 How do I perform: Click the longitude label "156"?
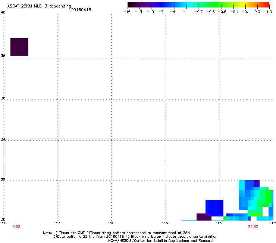click(111, 223)
